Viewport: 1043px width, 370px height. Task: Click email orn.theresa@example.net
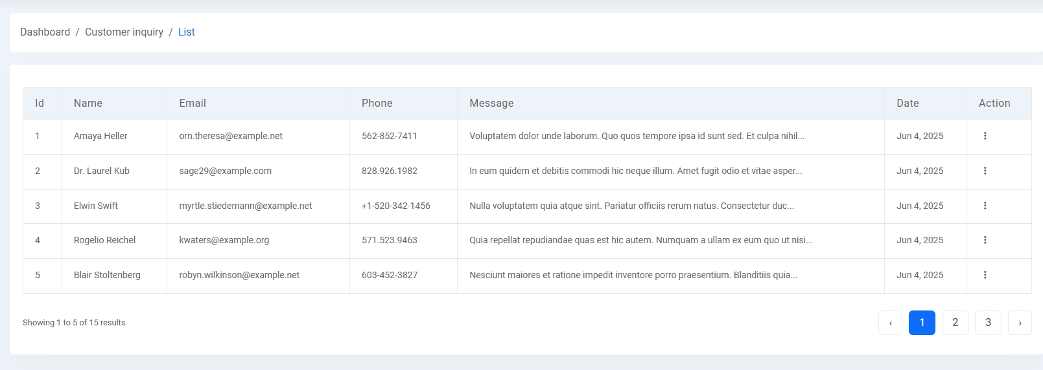click(x=231, y=136)
